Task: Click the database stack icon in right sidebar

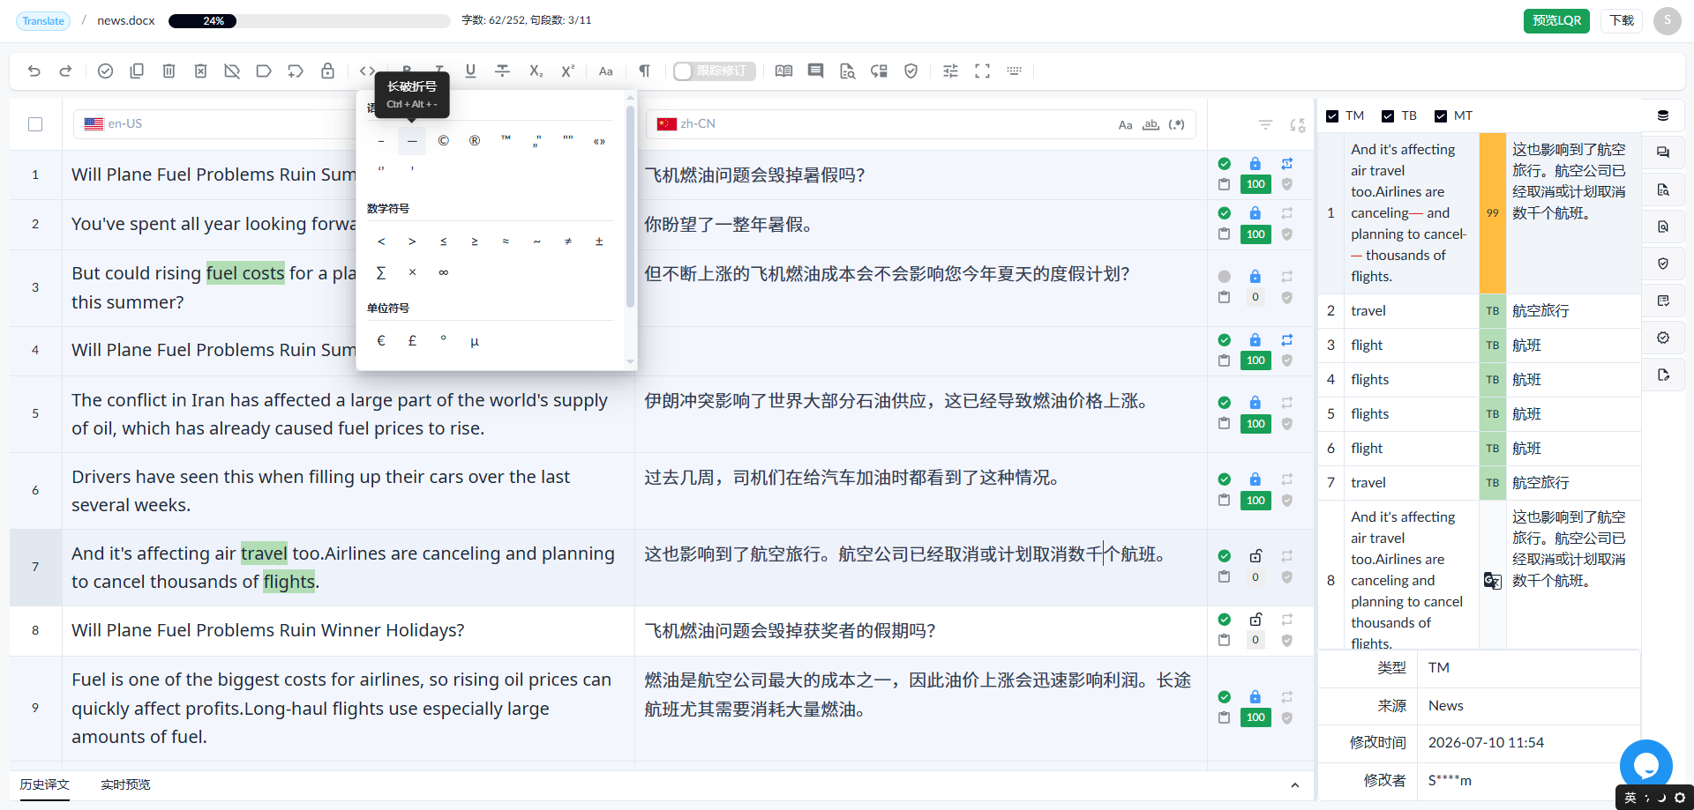Action: (1663, 115)
